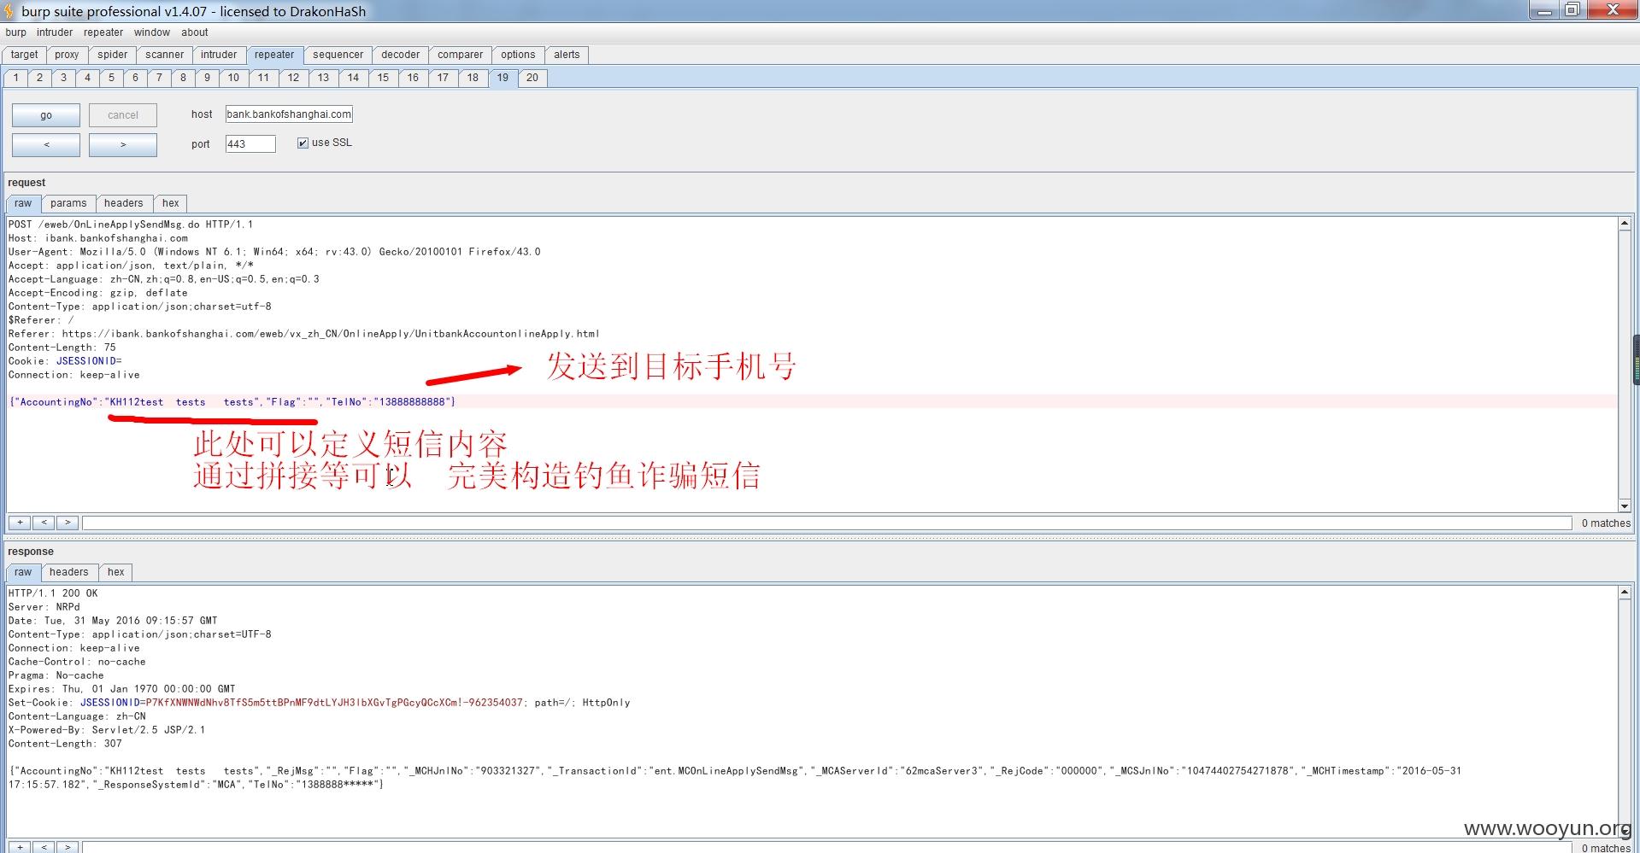Select repeater request tab 19
This screenshot has width=1640, height=853.
503,78
